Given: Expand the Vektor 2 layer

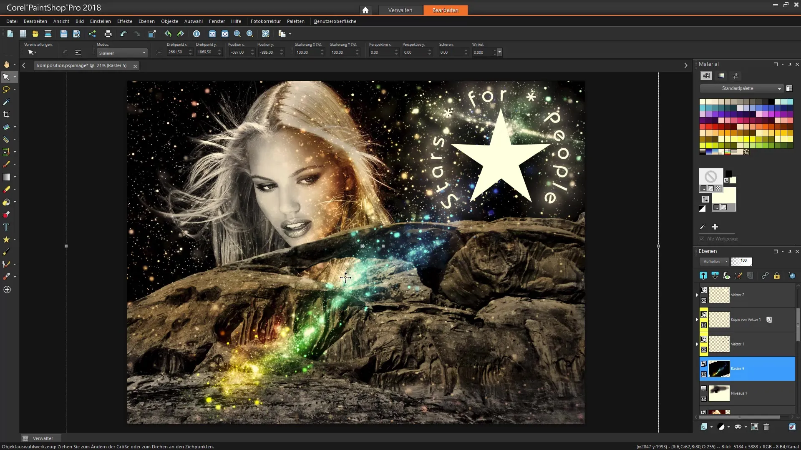Looking at the screenshot, I should 697,295.
